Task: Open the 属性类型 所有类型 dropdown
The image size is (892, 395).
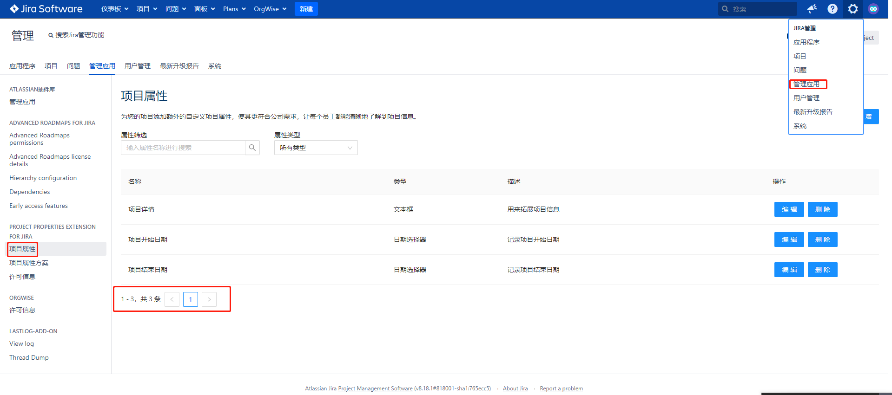Action: coord(316,148)
